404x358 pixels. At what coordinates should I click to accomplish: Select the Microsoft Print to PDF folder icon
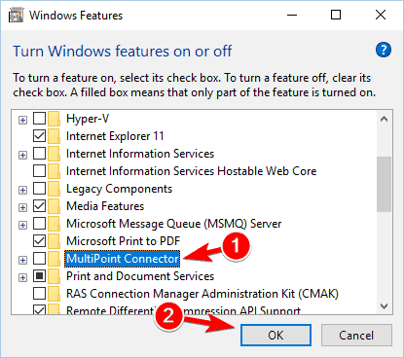[54, 241]
